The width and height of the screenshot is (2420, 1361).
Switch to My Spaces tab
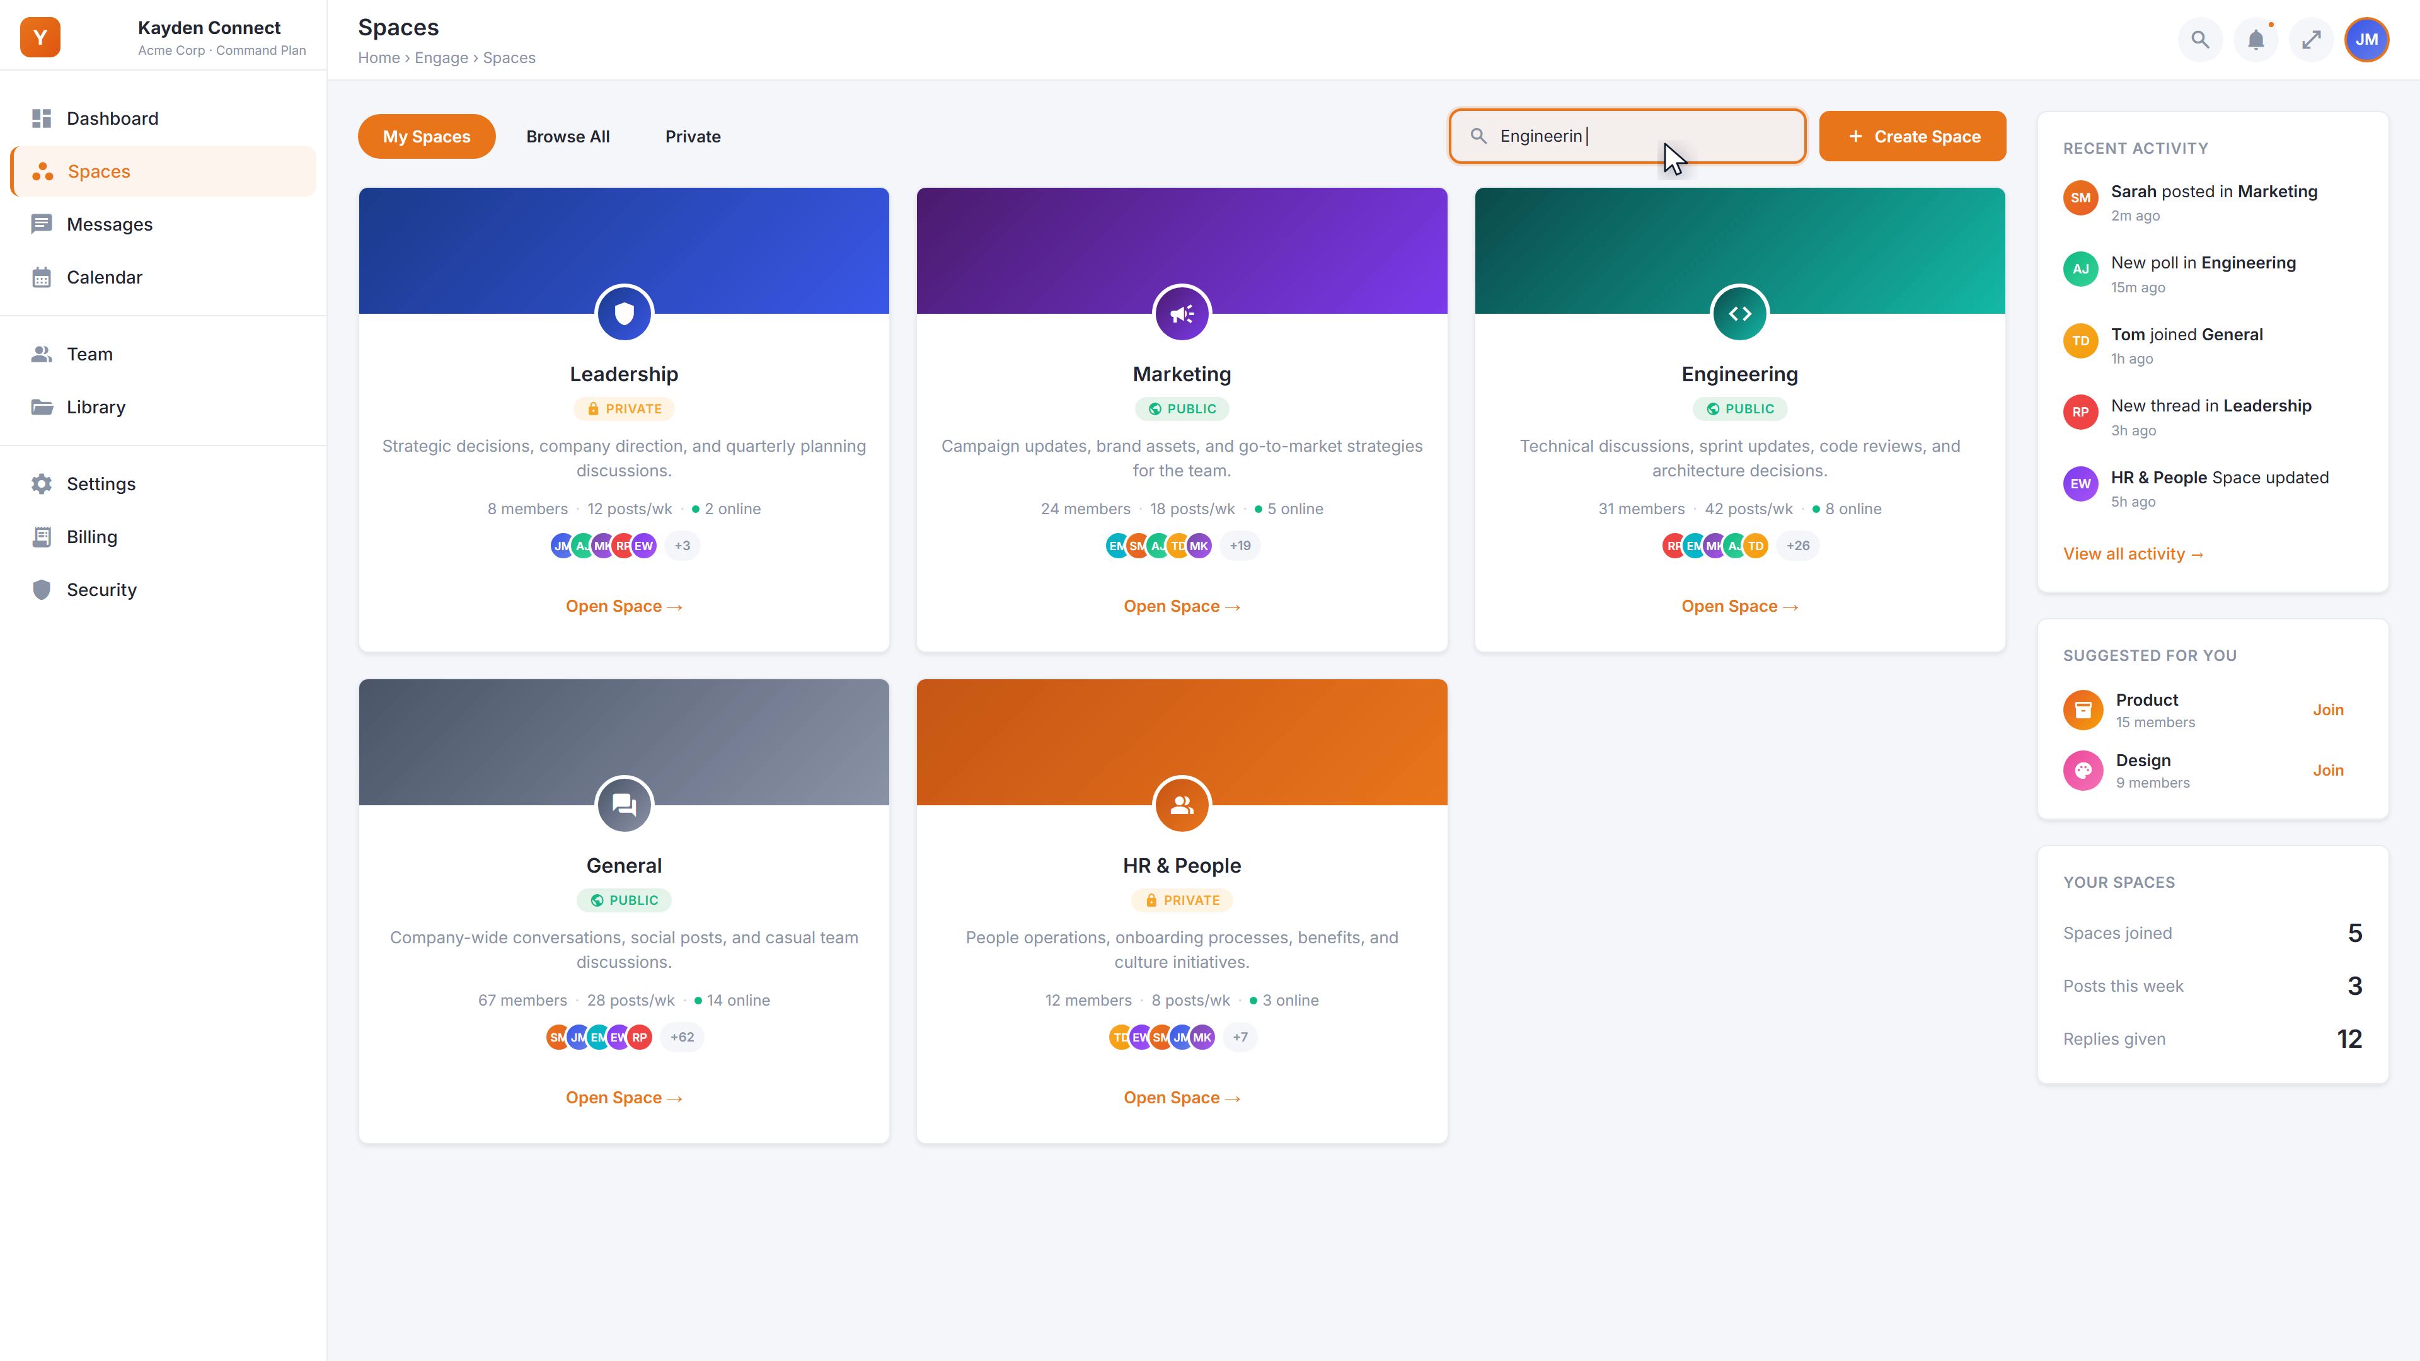pos(427,136)
